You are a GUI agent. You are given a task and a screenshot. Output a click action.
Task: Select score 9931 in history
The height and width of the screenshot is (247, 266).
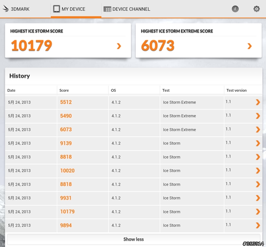[x=66, y=198]
